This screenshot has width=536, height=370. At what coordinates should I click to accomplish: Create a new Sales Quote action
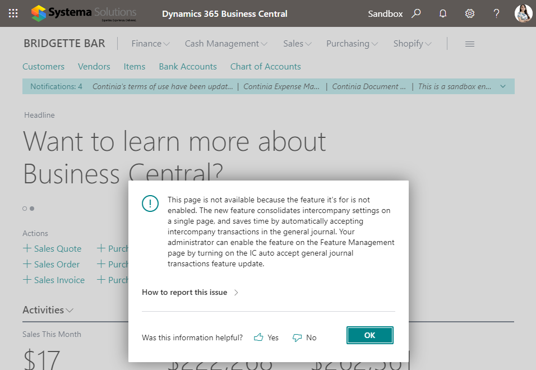[x=52, y=248]
